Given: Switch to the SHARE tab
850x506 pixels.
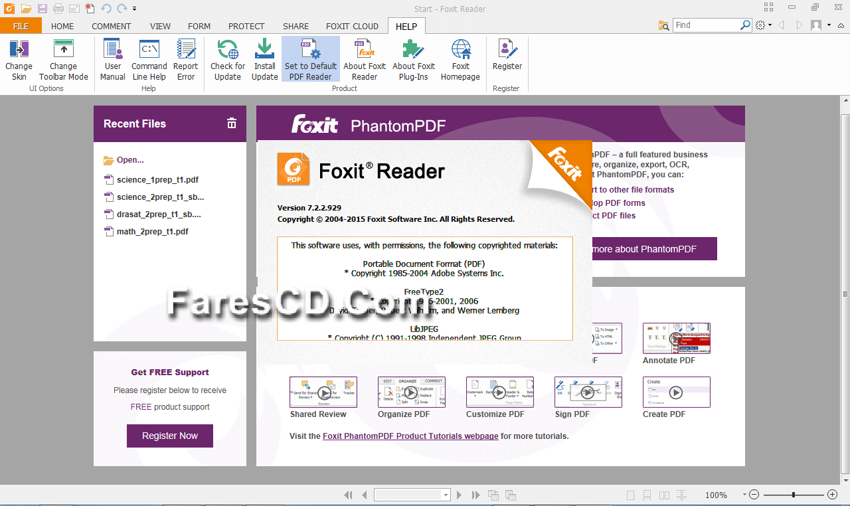Looking at the screenshot, I should (x=296, y=26).
